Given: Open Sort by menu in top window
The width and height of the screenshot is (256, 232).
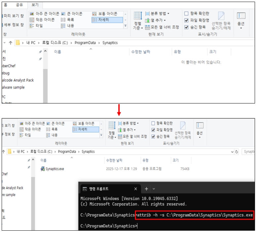Looking at the screenshot, I should (x=138, y=21).
